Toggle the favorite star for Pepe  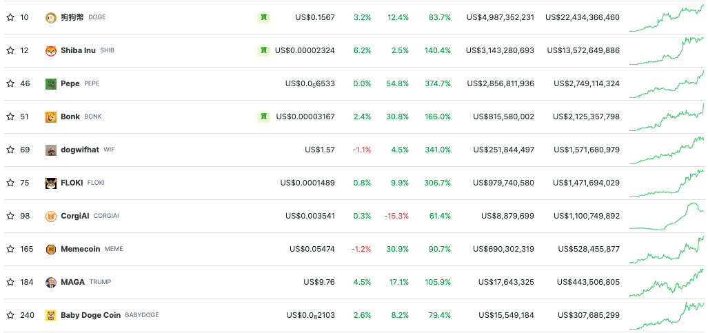(x=10, y=83)
